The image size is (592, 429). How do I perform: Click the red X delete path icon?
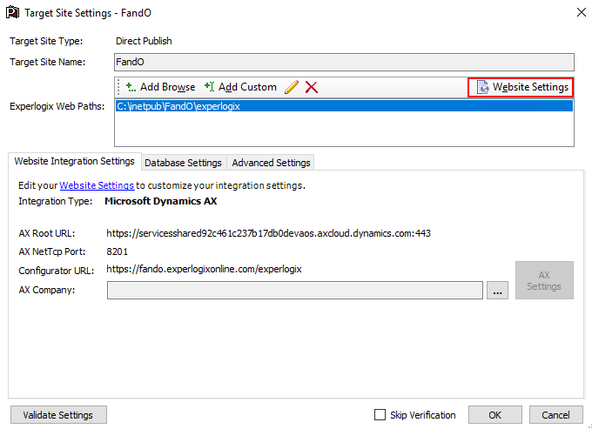[x=312, y=87]
